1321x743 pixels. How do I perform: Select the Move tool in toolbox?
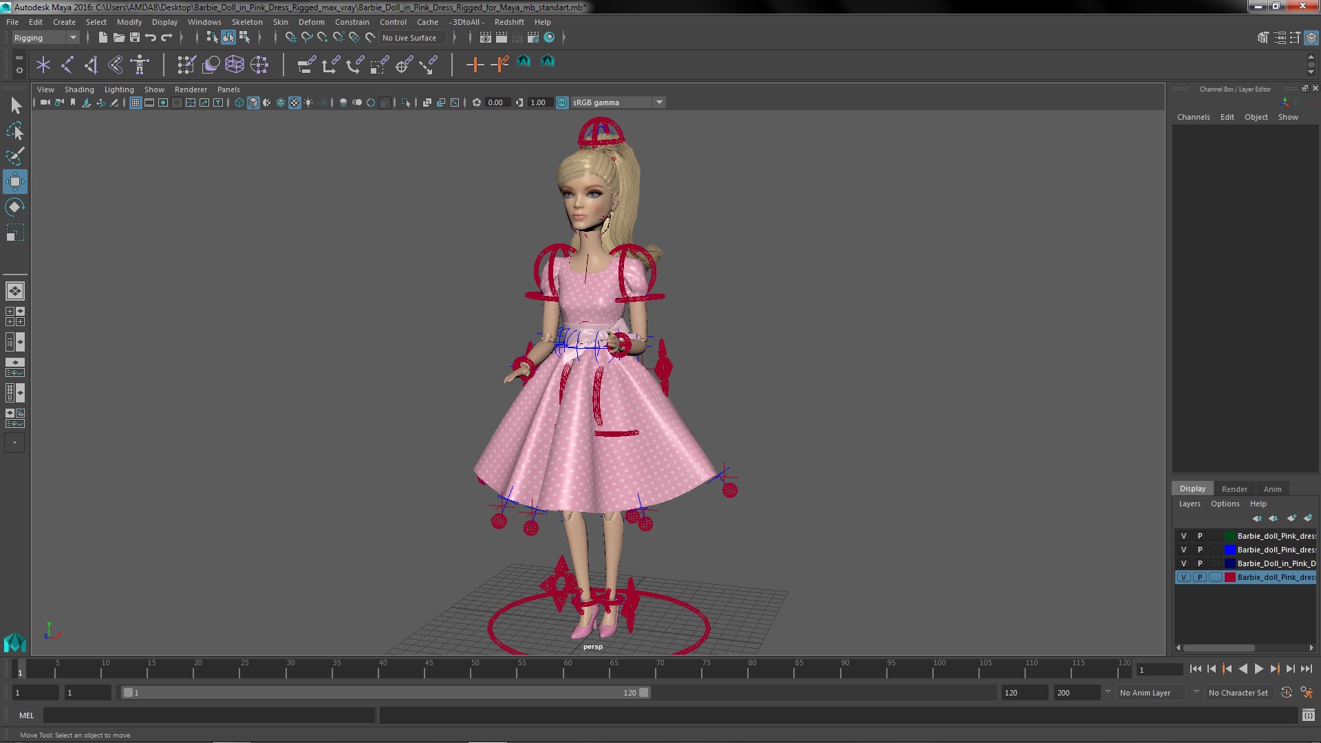[x=14, y=182]
